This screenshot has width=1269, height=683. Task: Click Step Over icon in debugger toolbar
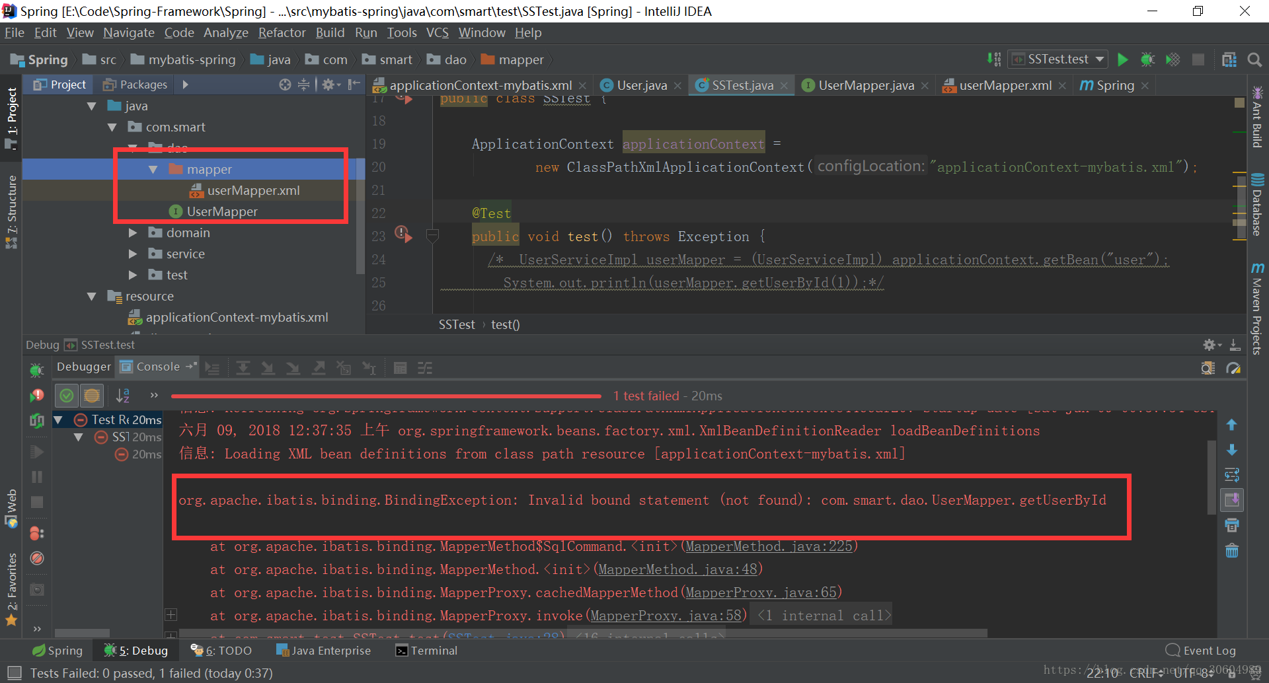[243, 368]
